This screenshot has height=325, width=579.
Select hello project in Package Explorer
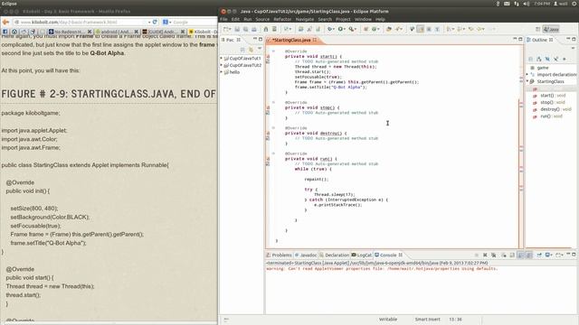[x=234, y=72]
